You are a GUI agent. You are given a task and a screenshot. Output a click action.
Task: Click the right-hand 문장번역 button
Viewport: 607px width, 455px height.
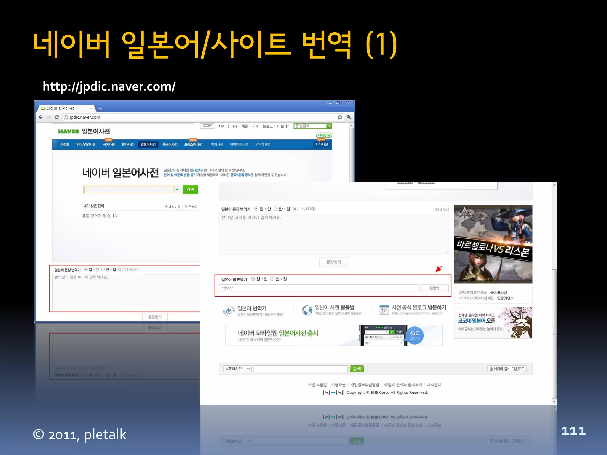334,262
